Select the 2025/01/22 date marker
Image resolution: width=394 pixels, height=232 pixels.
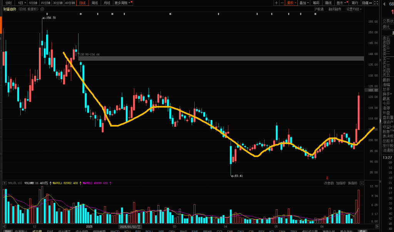(130, 227)
